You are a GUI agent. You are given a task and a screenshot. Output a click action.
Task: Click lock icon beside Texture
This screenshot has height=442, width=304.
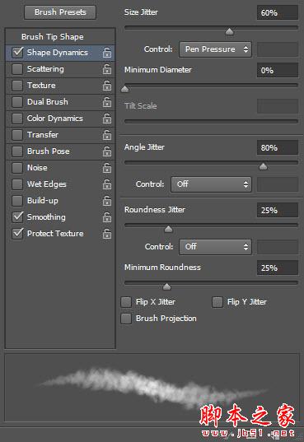pyautogui.click(x=107, y=86)
